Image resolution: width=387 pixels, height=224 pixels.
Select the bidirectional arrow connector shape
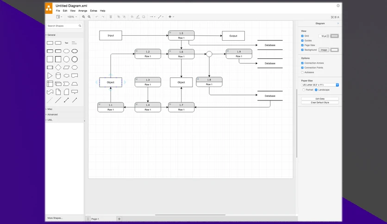coord(66,100)
